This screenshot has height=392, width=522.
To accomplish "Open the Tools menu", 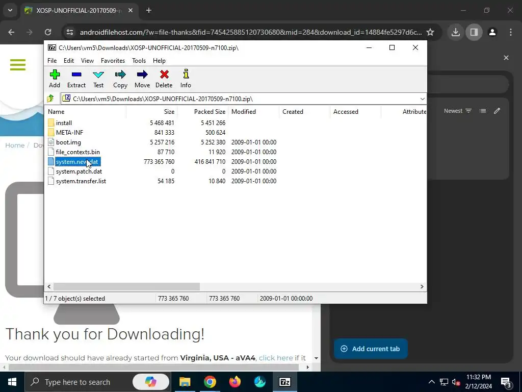I will click(139, 61).
